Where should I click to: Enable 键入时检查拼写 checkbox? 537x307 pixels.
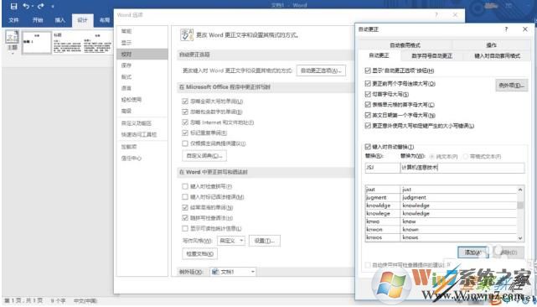click(x=185, y=186)
